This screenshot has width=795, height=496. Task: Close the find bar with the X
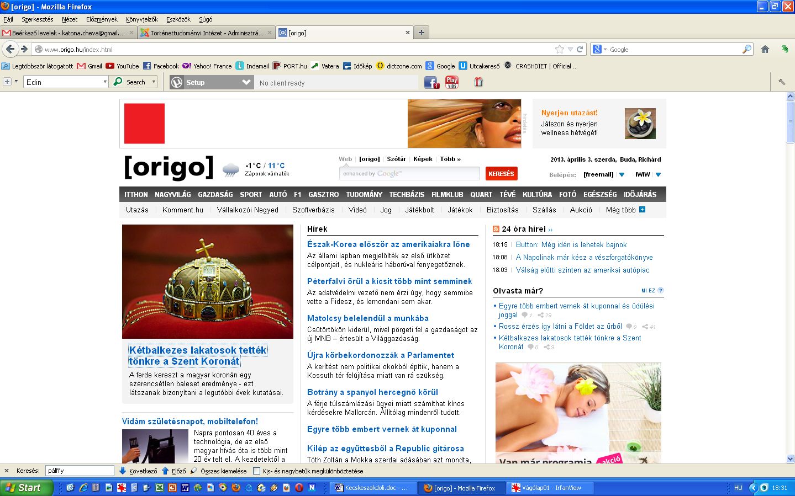click(x=7, y=471)
